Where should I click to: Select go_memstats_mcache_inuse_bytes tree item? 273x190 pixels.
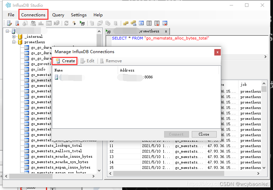click(62, 157)
